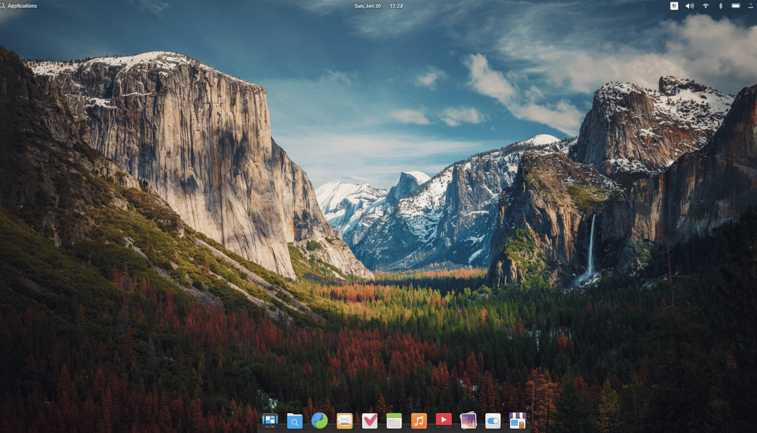Start the Videos app
This screenshot has height=433, width=757.
tap(444, 421)
